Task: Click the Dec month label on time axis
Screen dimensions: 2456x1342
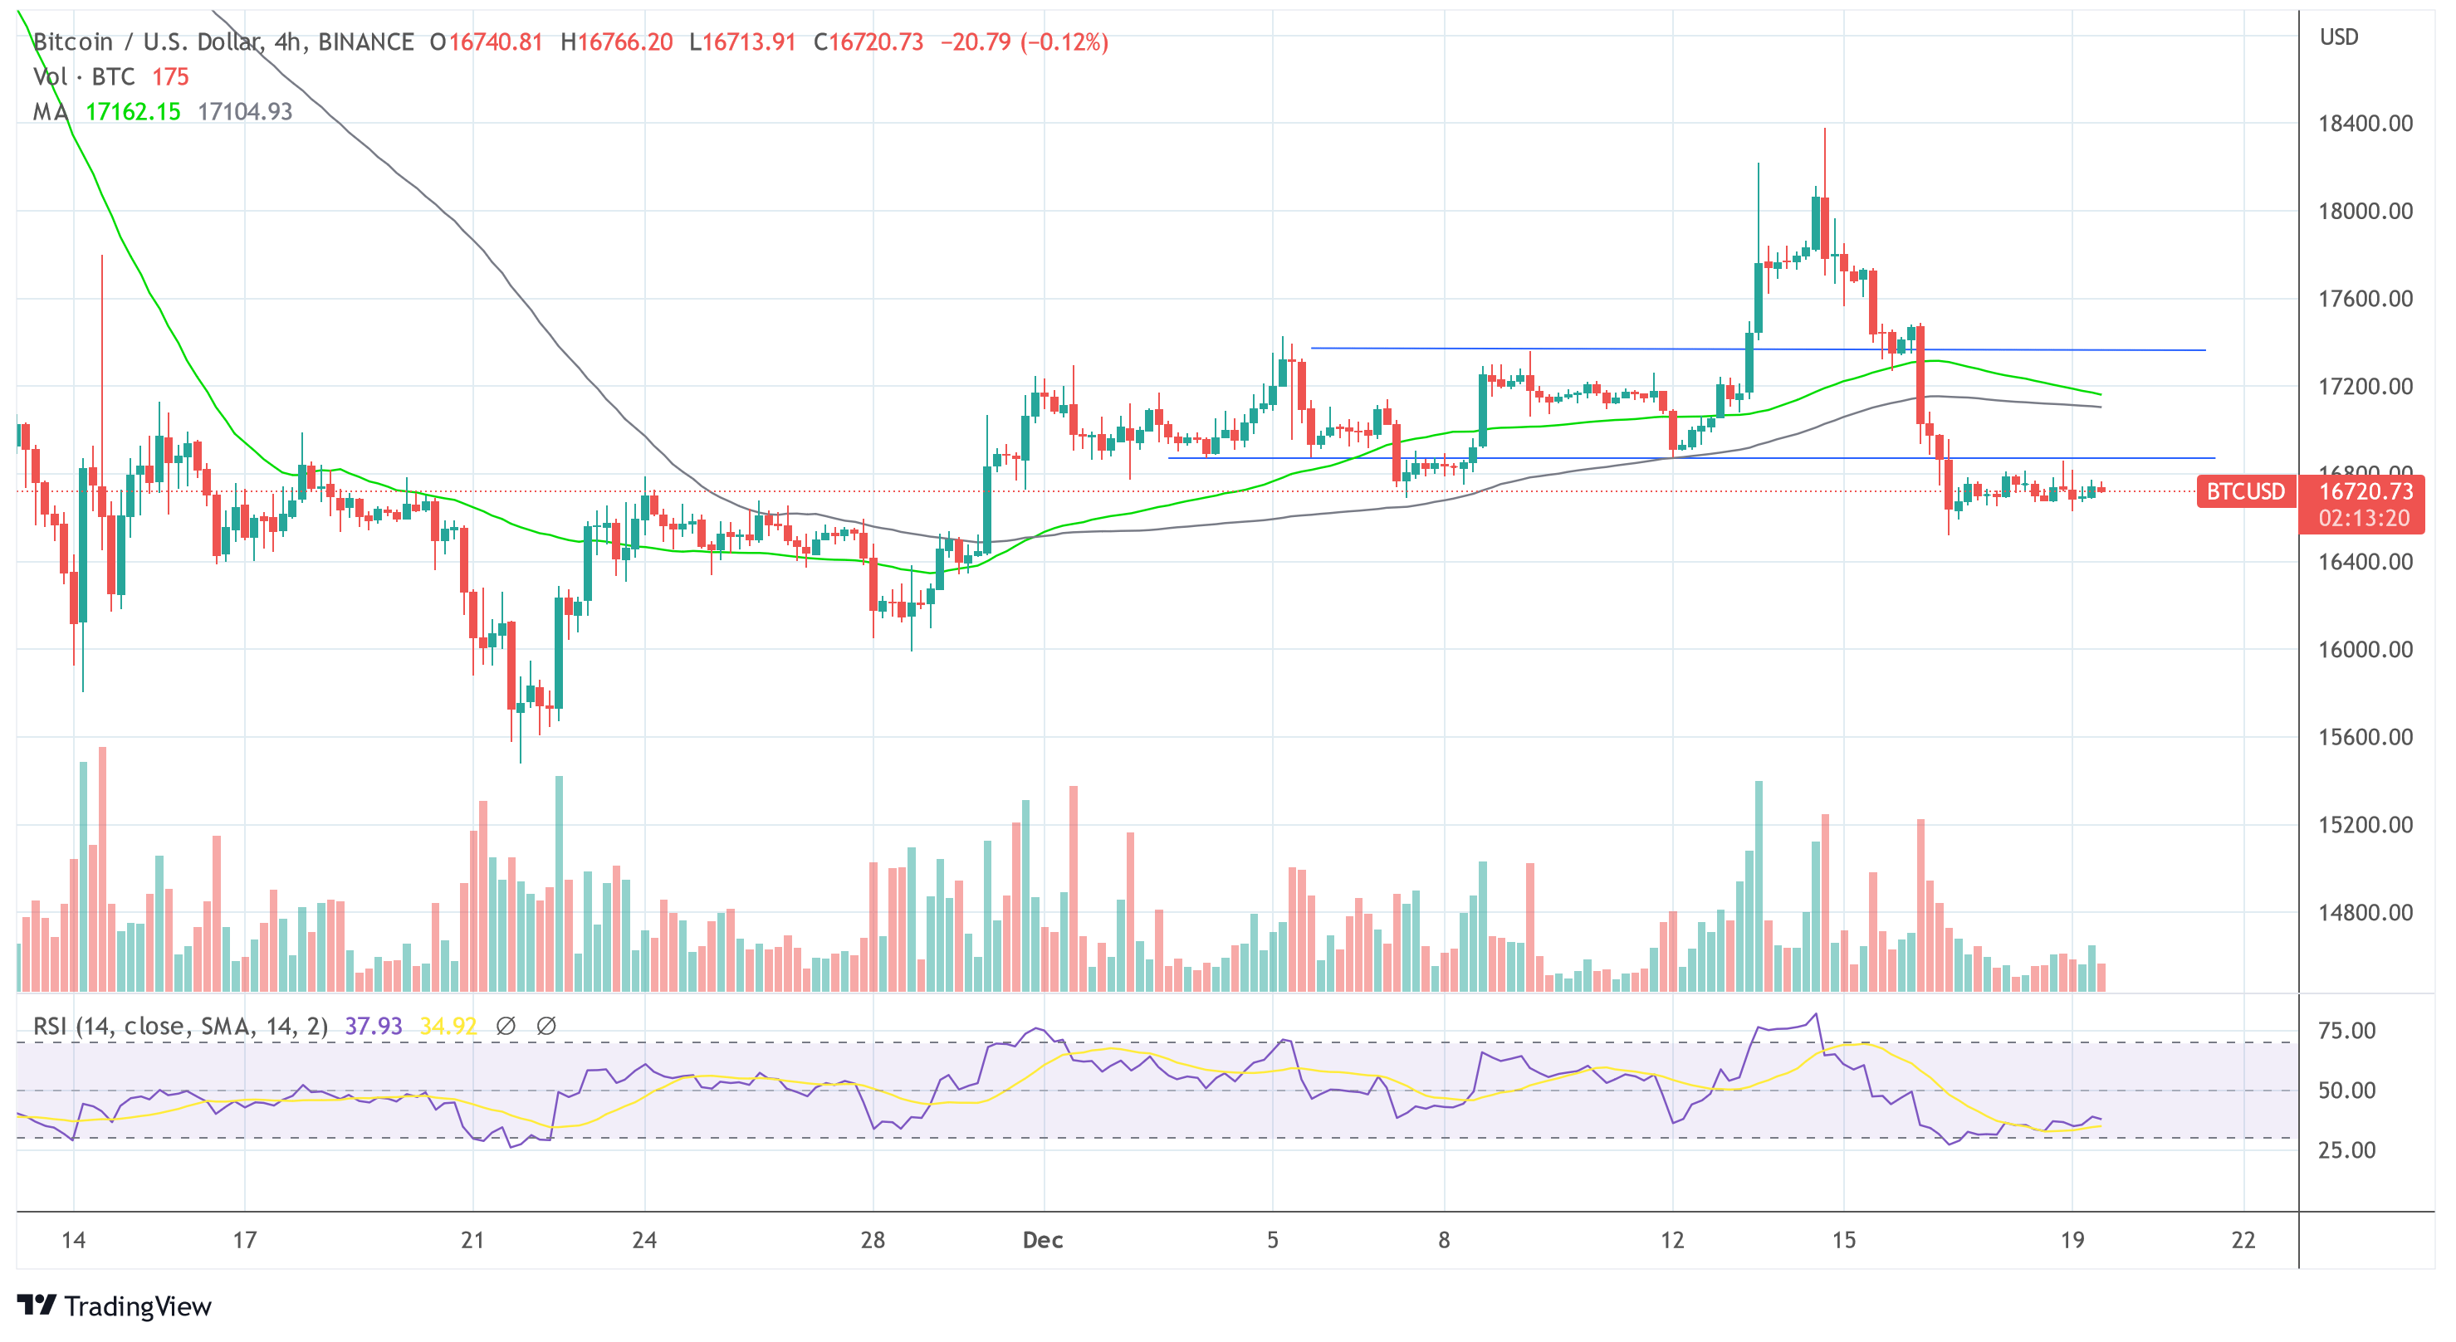Action: tap(1043, 1240)
